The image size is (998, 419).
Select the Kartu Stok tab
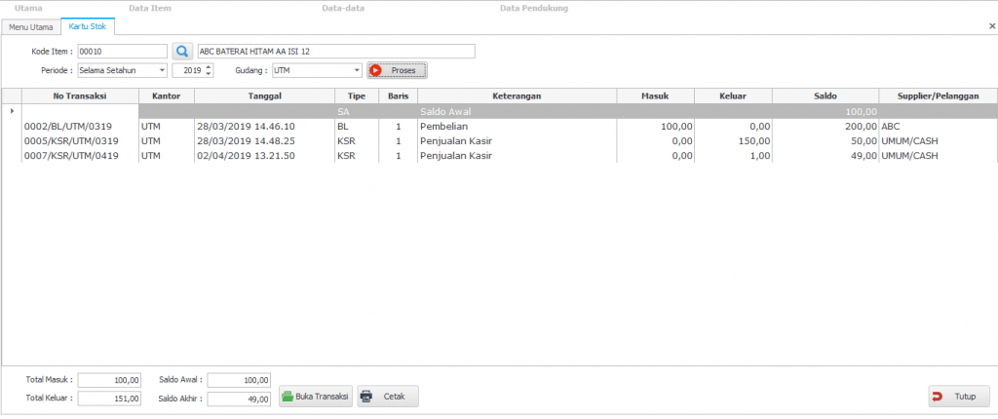tap(88, 27)
